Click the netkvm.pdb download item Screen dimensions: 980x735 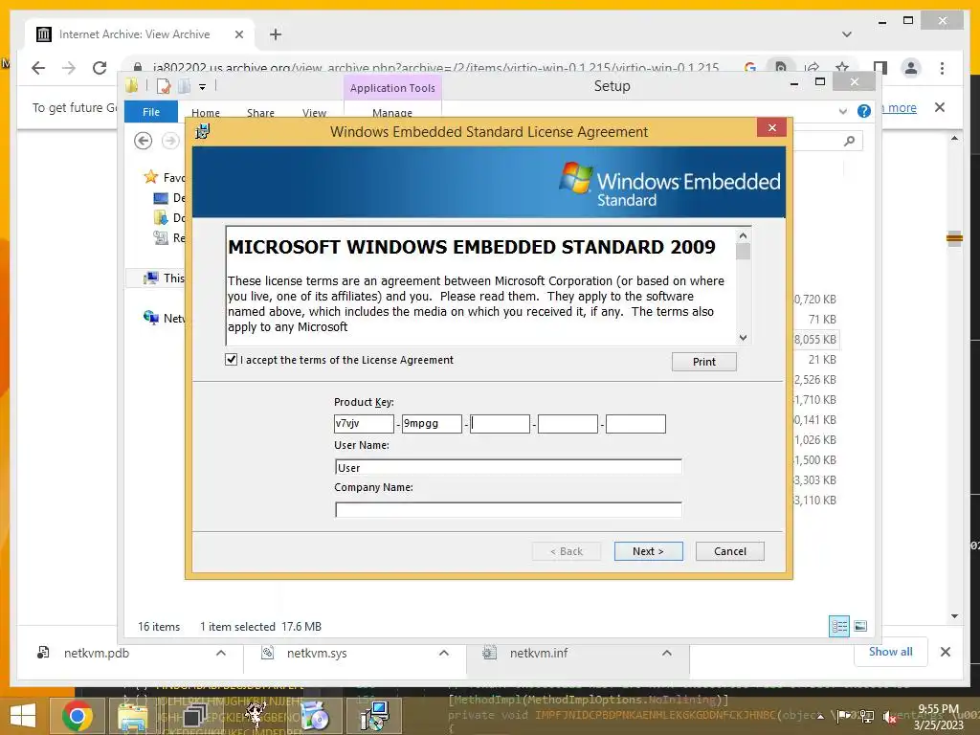(x=97, y=653)
